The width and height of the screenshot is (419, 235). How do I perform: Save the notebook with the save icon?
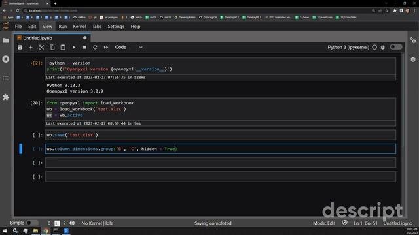(20, 47)
